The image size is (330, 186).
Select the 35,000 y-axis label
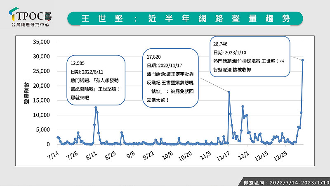pyautogui.click(x=40, y=42)
